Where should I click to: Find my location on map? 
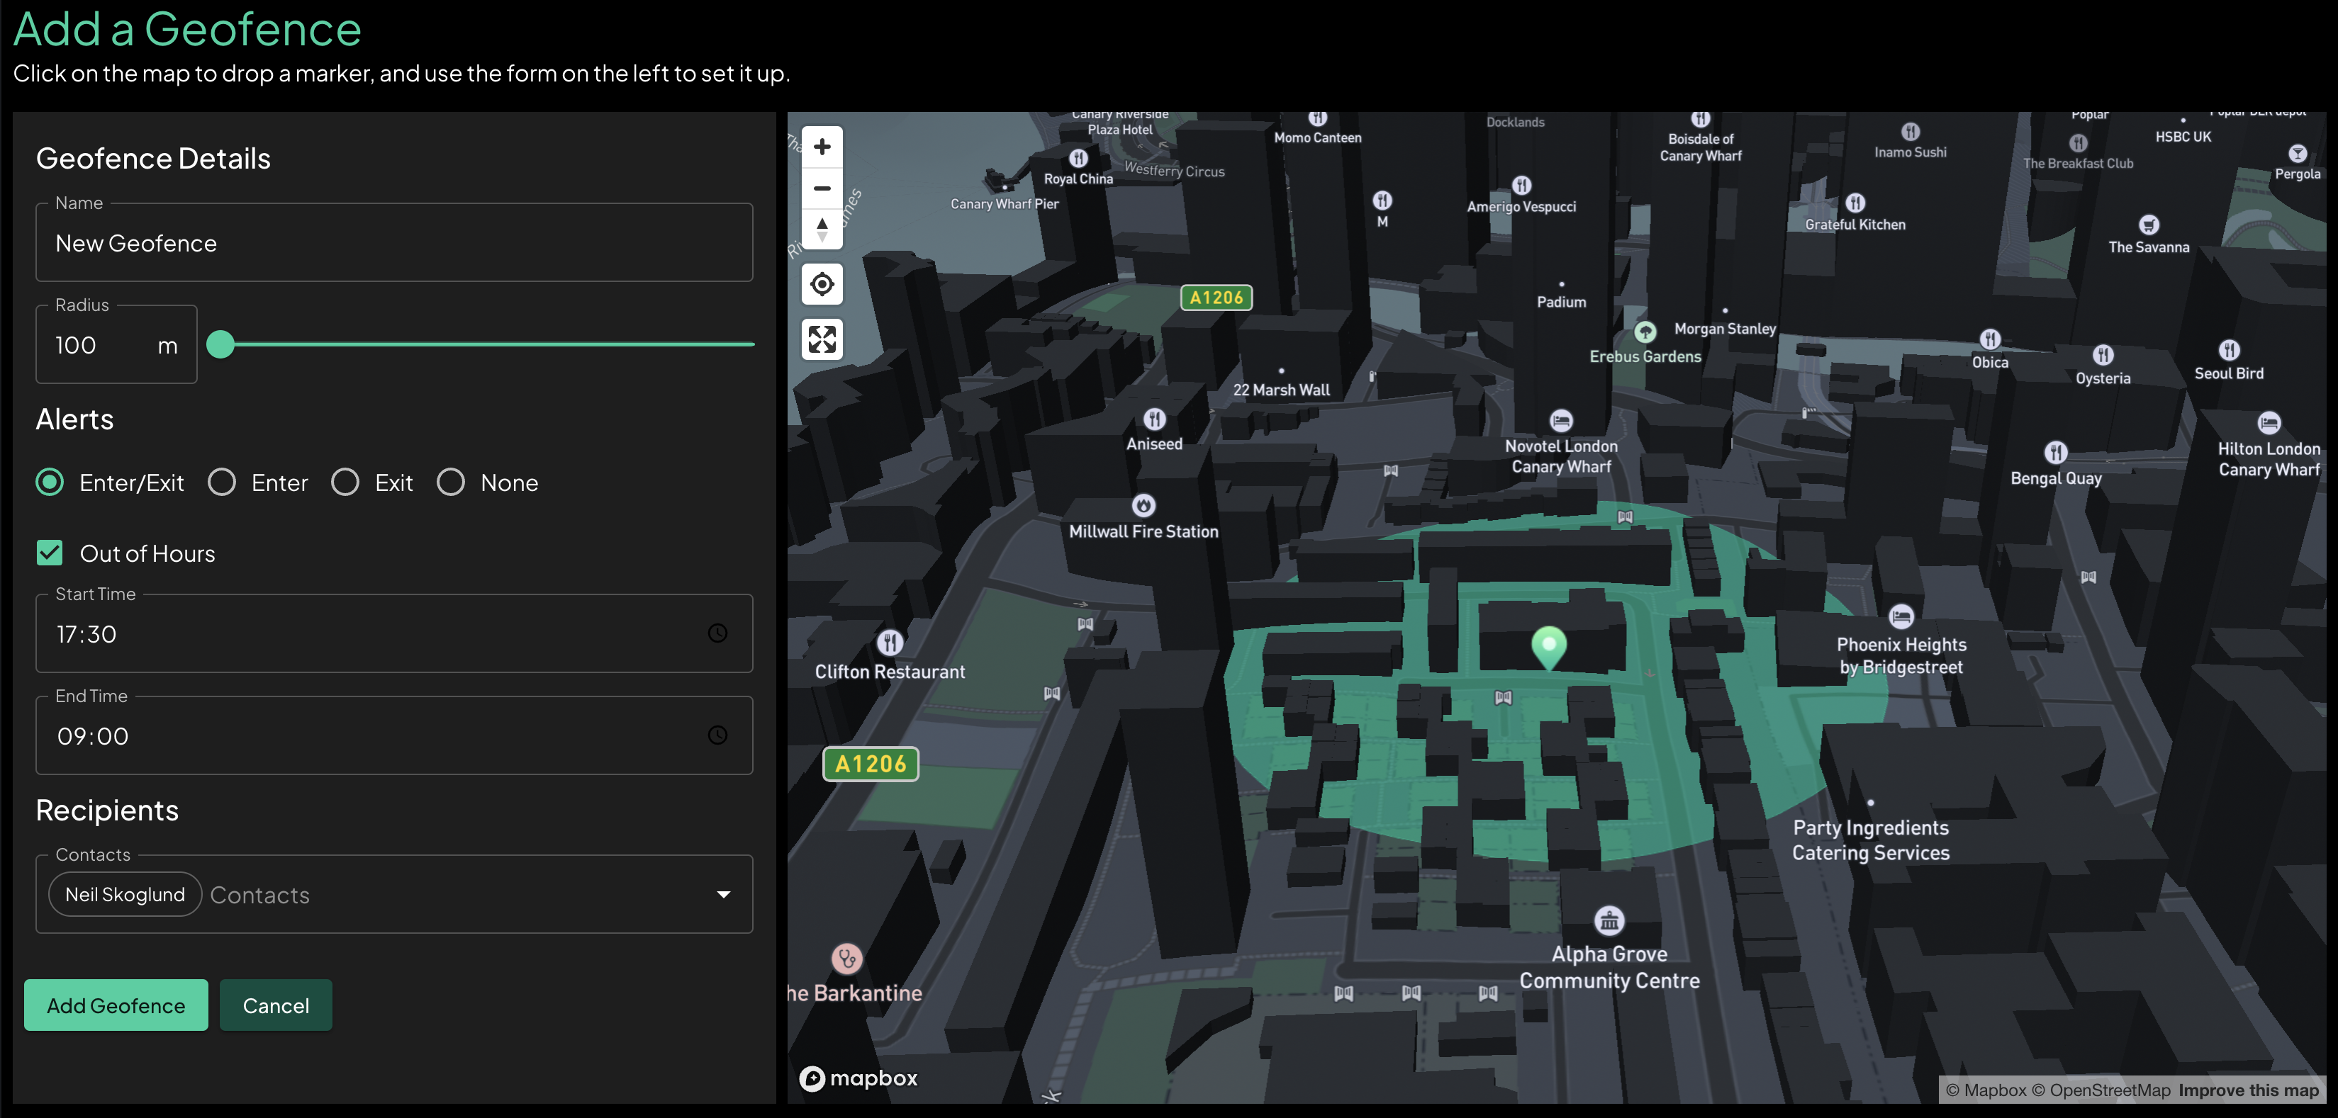[822, 285]
